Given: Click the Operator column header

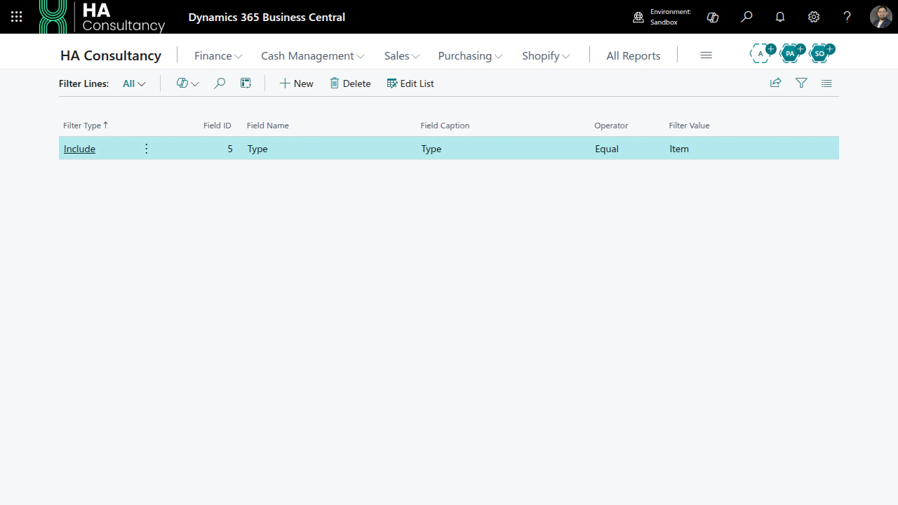Looking at the screenshot, I should tap(611, 126).
